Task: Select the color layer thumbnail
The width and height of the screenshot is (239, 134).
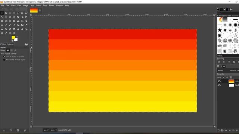Action: point(231,81)
